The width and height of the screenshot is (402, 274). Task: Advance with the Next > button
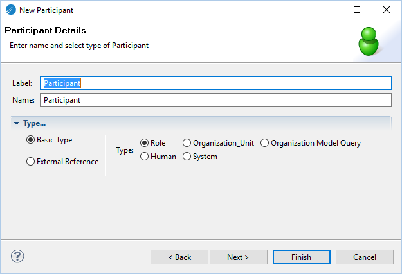coord(239,257)
